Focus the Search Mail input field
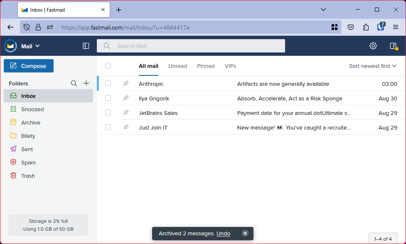 191,46
